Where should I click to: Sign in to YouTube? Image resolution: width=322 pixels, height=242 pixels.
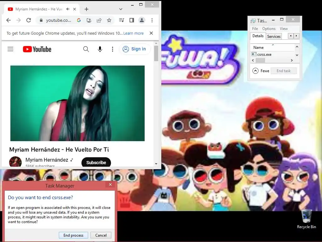point(135,49)
